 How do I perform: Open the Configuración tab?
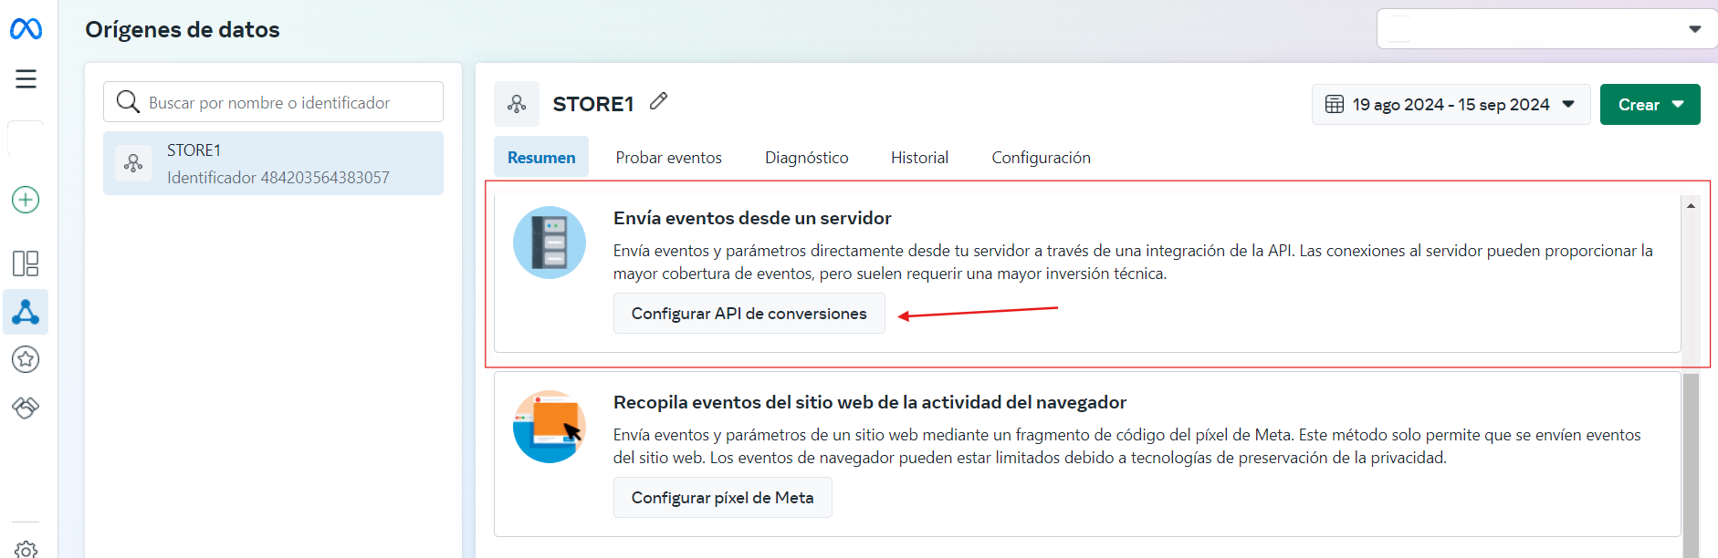[x=1042, y=158]
